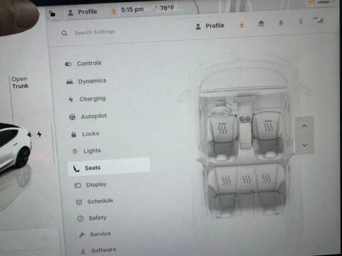The image size is (342, 256).
Task: Tap the orange software download icon in settings header
Action: pos(242,24)
